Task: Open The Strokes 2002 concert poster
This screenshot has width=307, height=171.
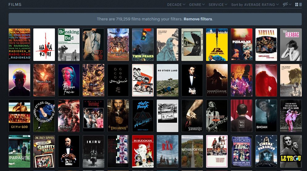Action: pos(241,151)
